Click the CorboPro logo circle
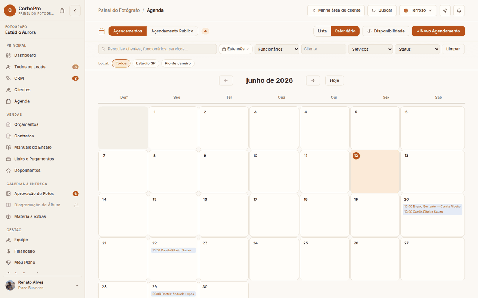478x298 pixels. click(x=10, y=10)
